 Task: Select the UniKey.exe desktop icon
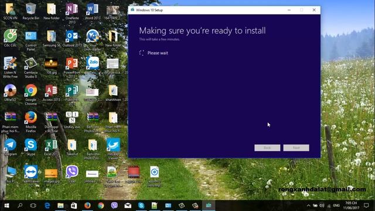tap(72, 120)
